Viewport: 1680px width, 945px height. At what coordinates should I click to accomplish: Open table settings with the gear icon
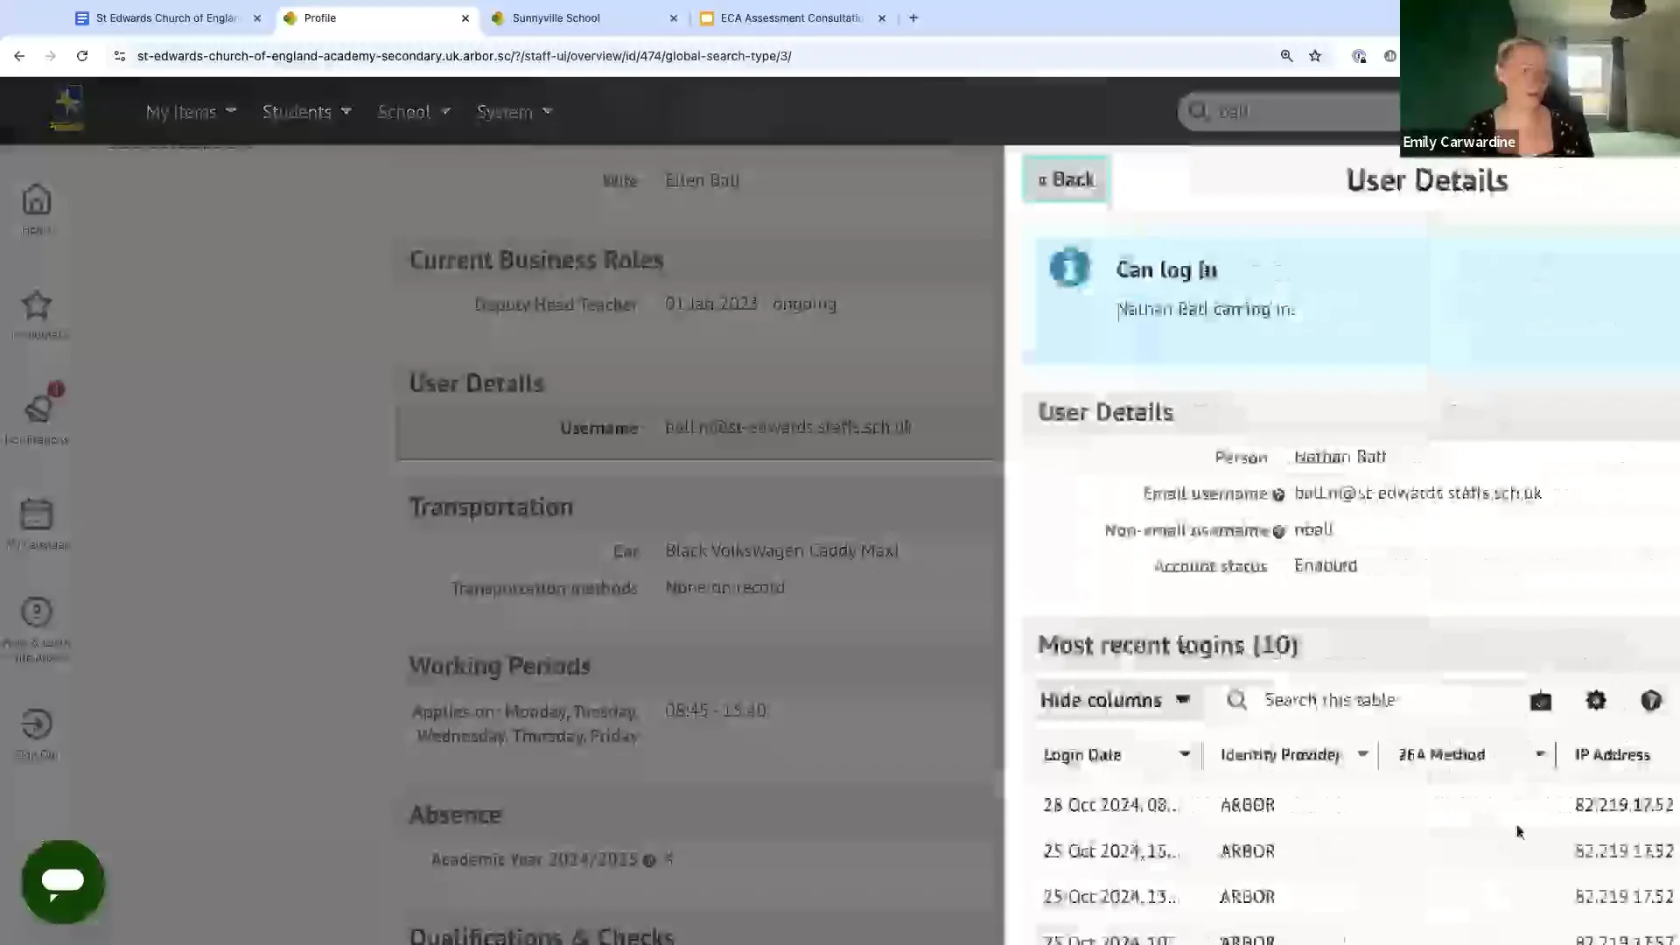pos(1596,701)
